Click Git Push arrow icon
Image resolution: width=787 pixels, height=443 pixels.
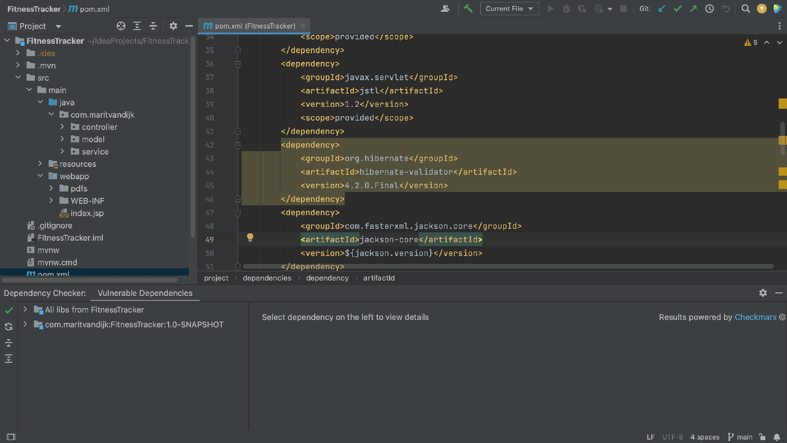coord(694,9)
